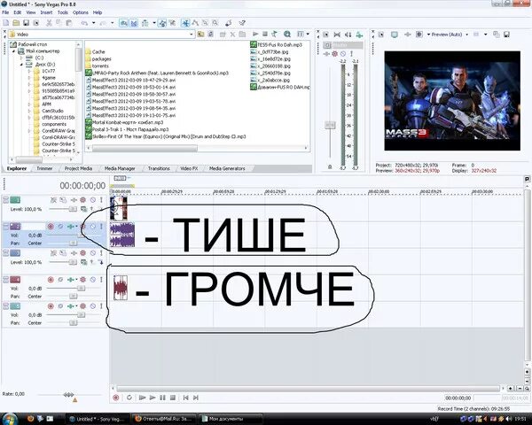
Task: Toggle Automatic Crossfades in the main toolbar
Action: 134,23
